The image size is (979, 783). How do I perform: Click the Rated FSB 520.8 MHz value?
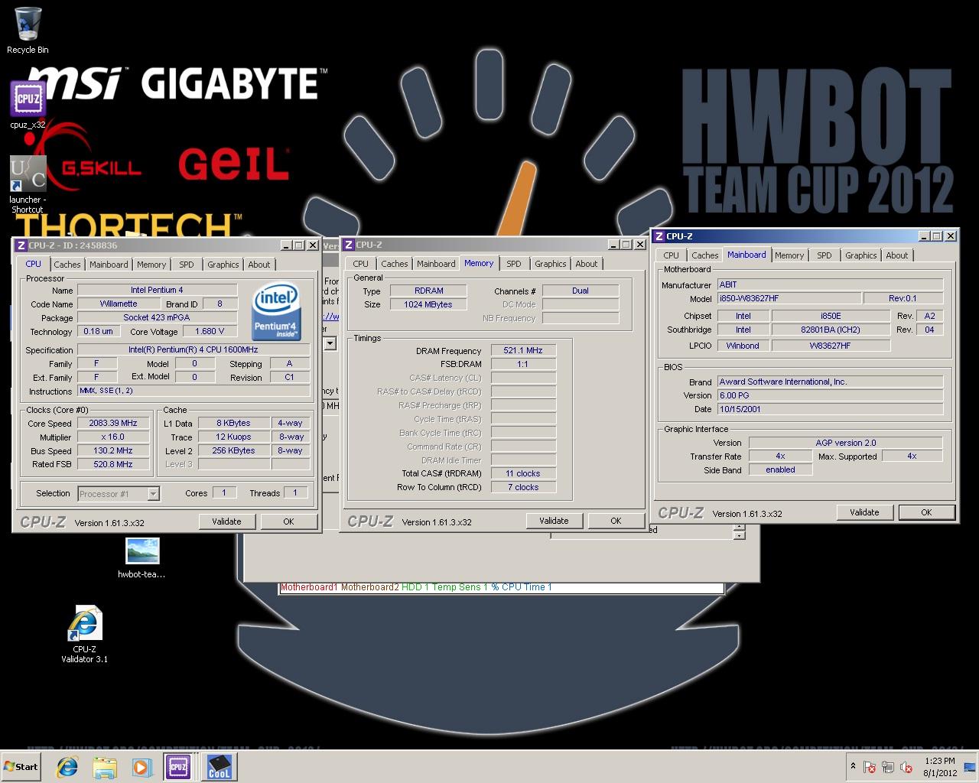coord(113,464)
